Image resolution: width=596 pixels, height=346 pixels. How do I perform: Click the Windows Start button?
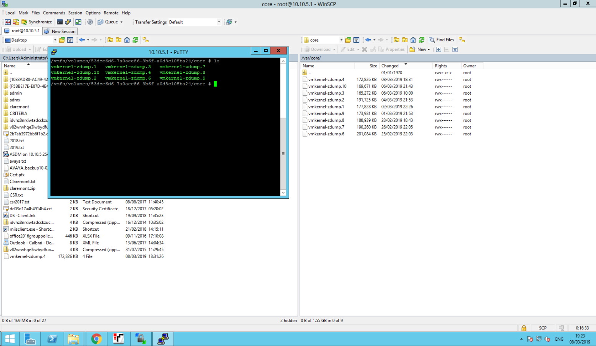tap(10, 339)
